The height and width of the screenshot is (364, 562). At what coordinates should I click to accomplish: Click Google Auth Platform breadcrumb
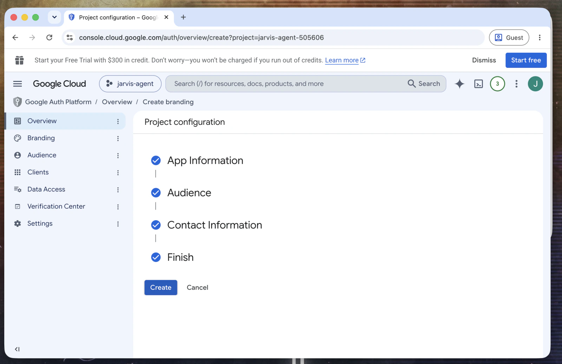pyautogui.click(x=58, y=102)
